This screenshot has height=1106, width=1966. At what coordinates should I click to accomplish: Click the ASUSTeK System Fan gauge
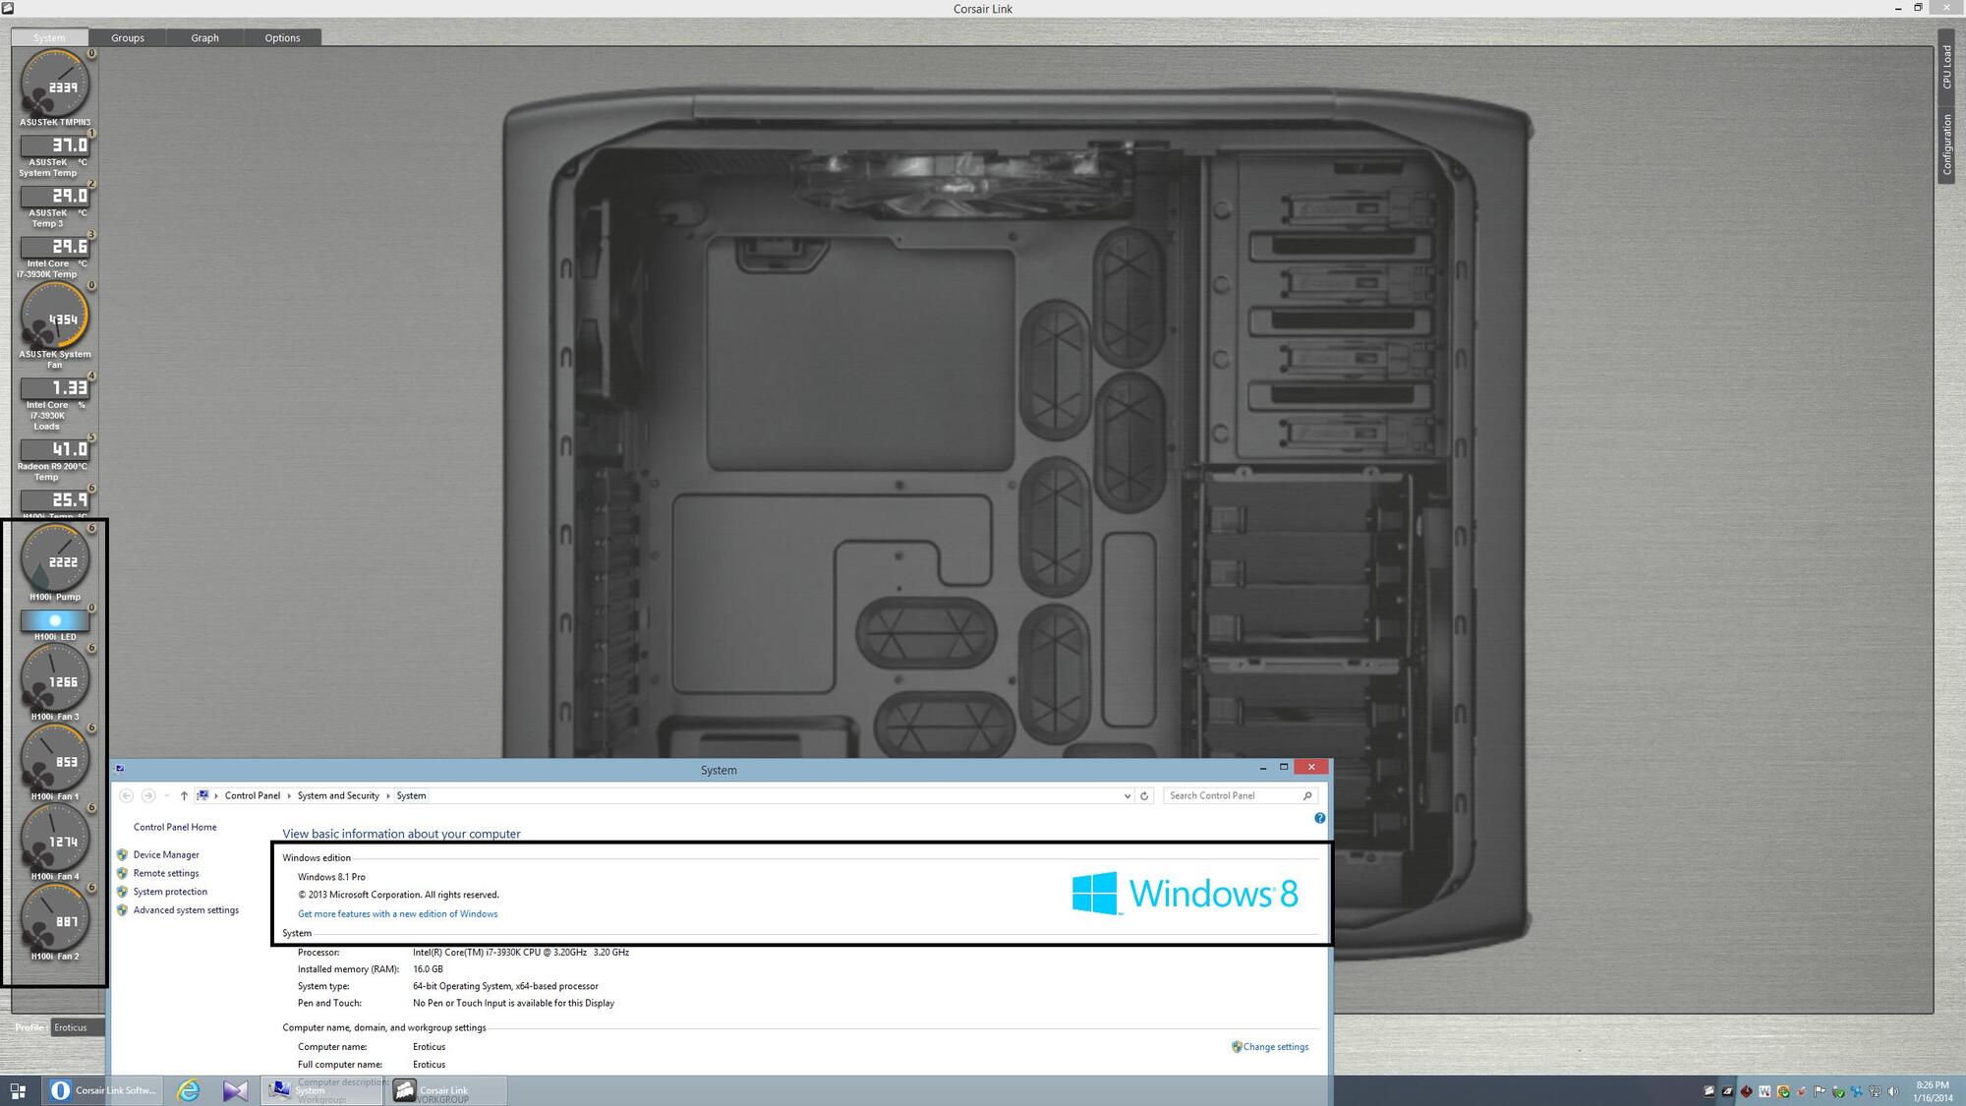tap(55, 317)
